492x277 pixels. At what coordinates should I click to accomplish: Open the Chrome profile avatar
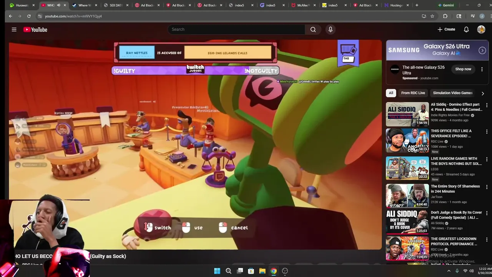[x=482, y=16]
